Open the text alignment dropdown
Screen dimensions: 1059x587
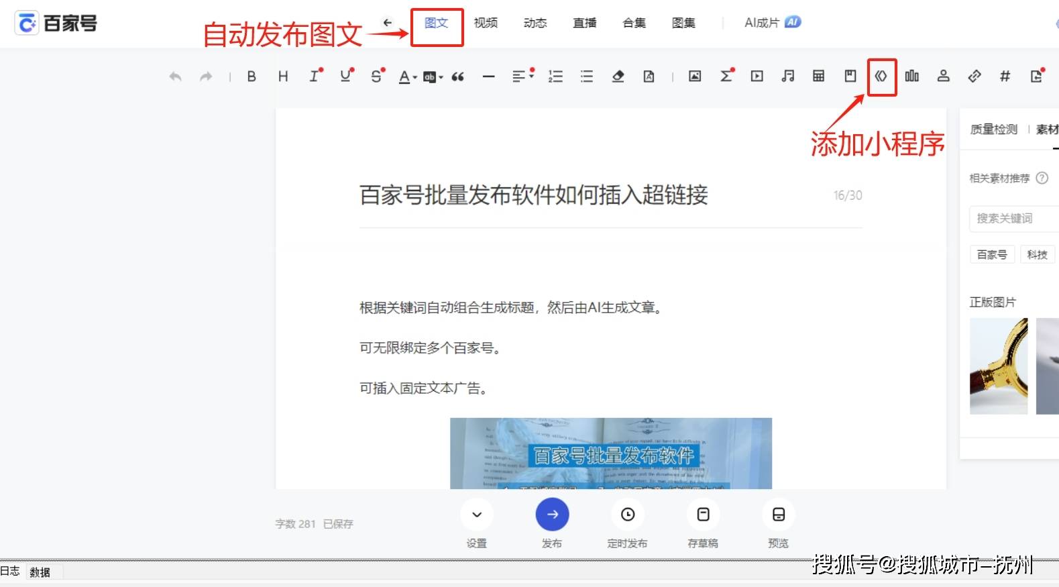[522, 76]
